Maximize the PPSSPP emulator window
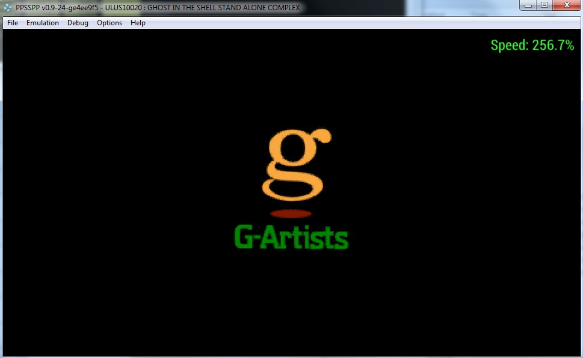 pos(544,5)
